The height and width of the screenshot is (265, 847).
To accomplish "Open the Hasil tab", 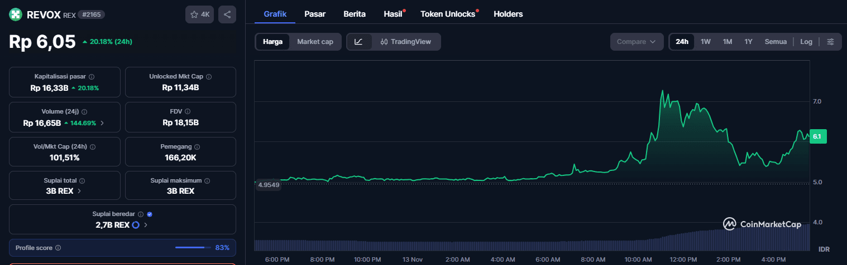I will click(393, 14).
